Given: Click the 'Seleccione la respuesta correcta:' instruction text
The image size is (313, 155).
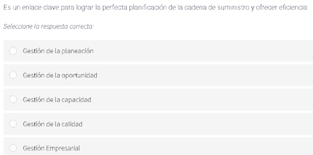Looking at the screenshot, I should [49, 26].
